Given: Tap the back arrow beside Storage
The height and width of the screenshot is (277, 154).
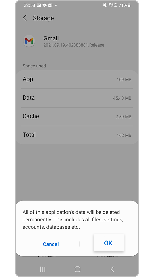Looking at the screenshot, I should coord(25,18).
